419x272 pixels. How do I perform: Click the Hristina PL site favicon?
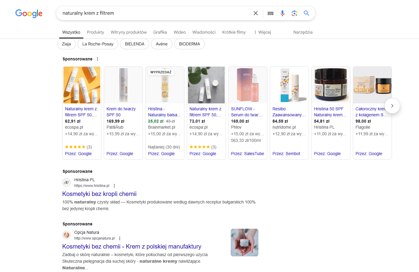pos(66,182)
